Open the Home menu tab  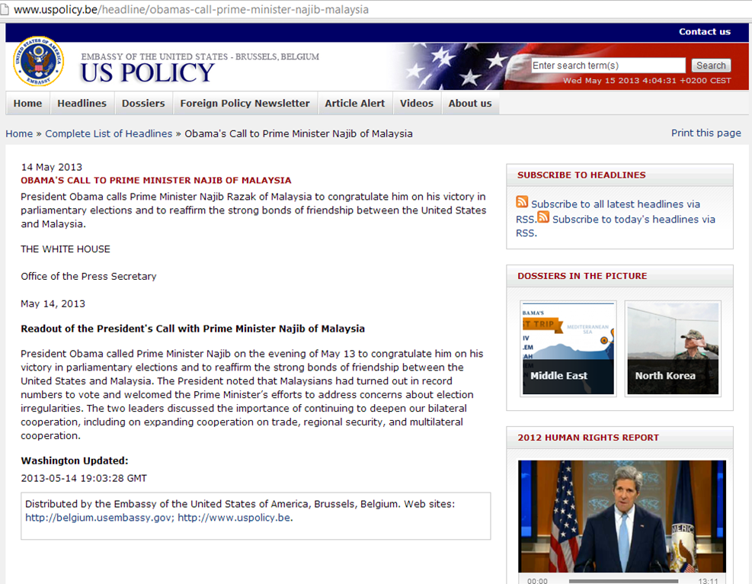click(28, 103)
